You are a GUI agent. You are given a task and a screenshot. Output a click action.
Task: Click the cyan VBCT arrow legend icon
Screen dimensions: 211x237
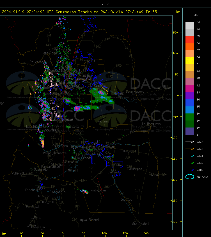tap(190, 156)
